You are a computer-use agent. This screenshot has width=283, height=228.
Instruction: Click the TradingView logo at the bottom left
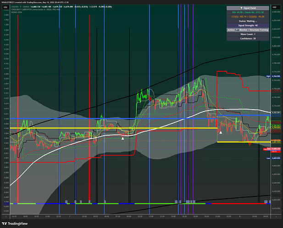coord(15,223)
